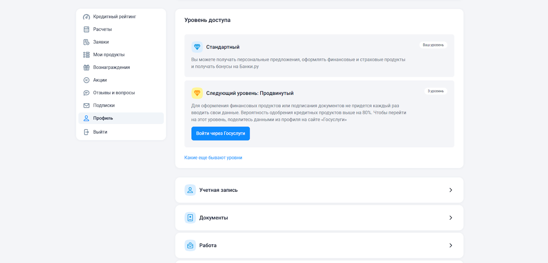Image resolution: width=548 pixels, height=263 pixels.
Task: Click the envelope icon beside Подписки
Action: point(86,105)
